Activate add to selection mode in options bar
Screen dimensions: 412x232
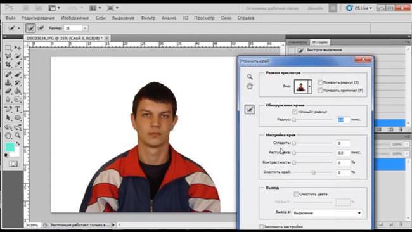tap(30, 28)
